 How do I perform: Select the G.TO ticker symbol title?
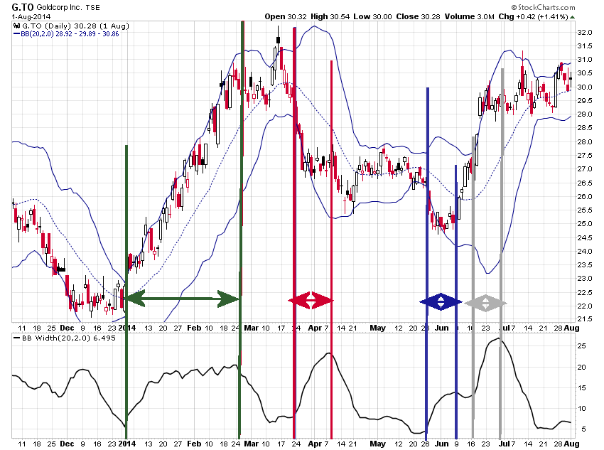click(23, 7)
